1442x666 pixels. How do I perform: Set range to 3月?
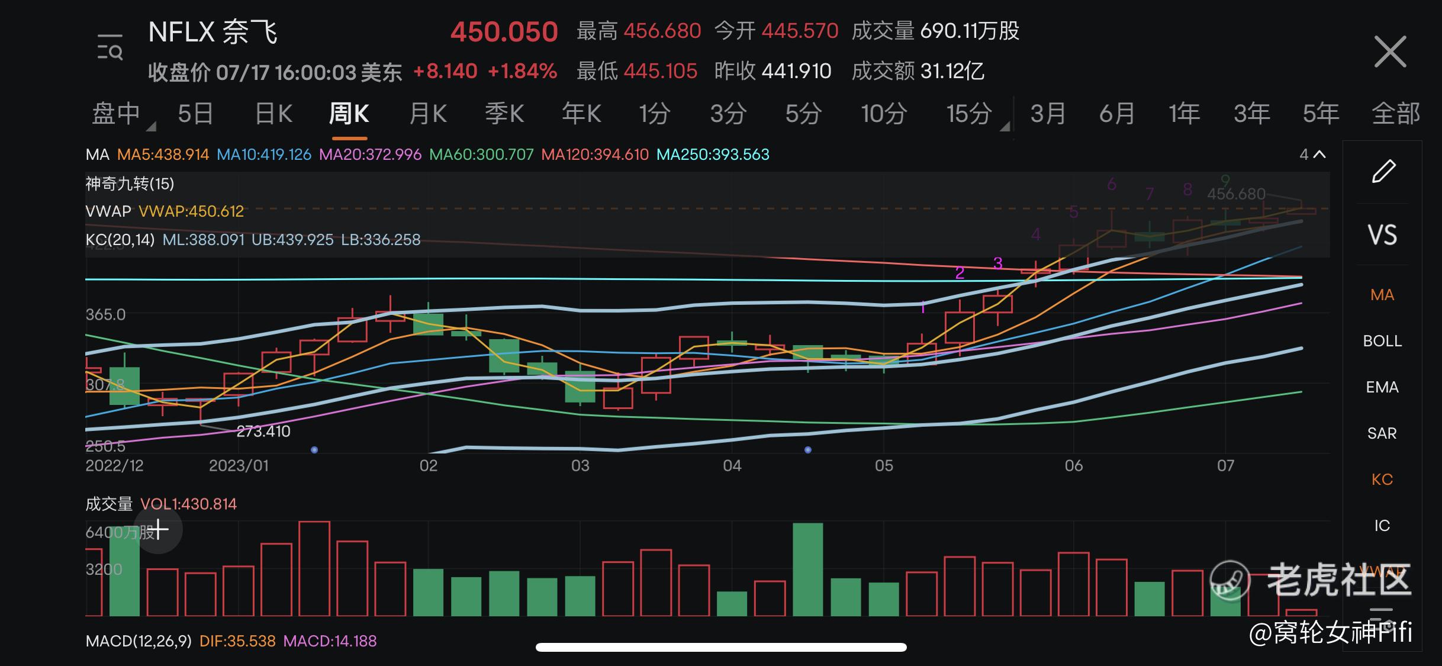click(x=1048, y=113)
